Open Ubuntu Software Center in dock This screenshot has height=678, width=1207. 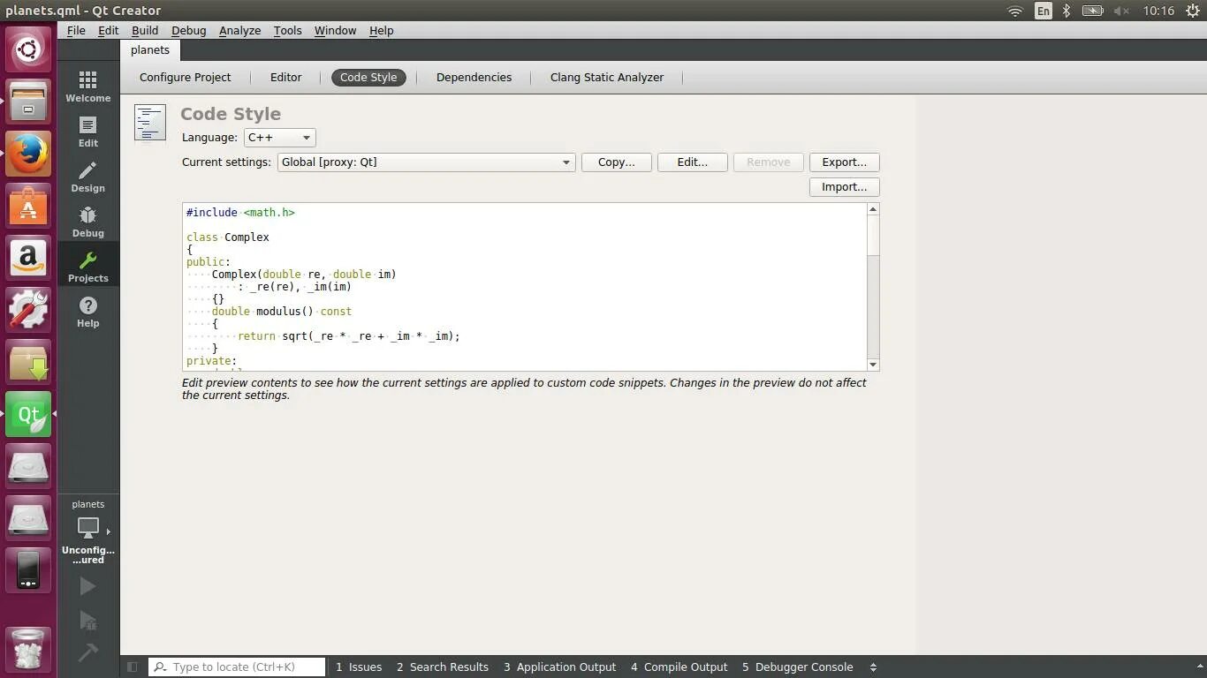tap(28, 206)
